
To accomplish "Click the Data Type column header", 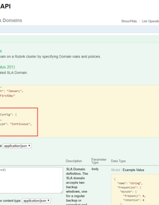I will tap(118, 161).
